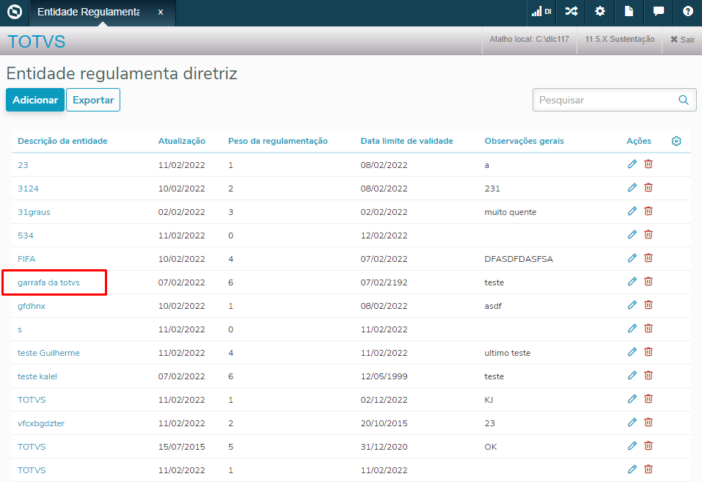Edit the vfcxbgdzter entity
Image resolution: width=702 pixels, height=482 pixels.
632,423
